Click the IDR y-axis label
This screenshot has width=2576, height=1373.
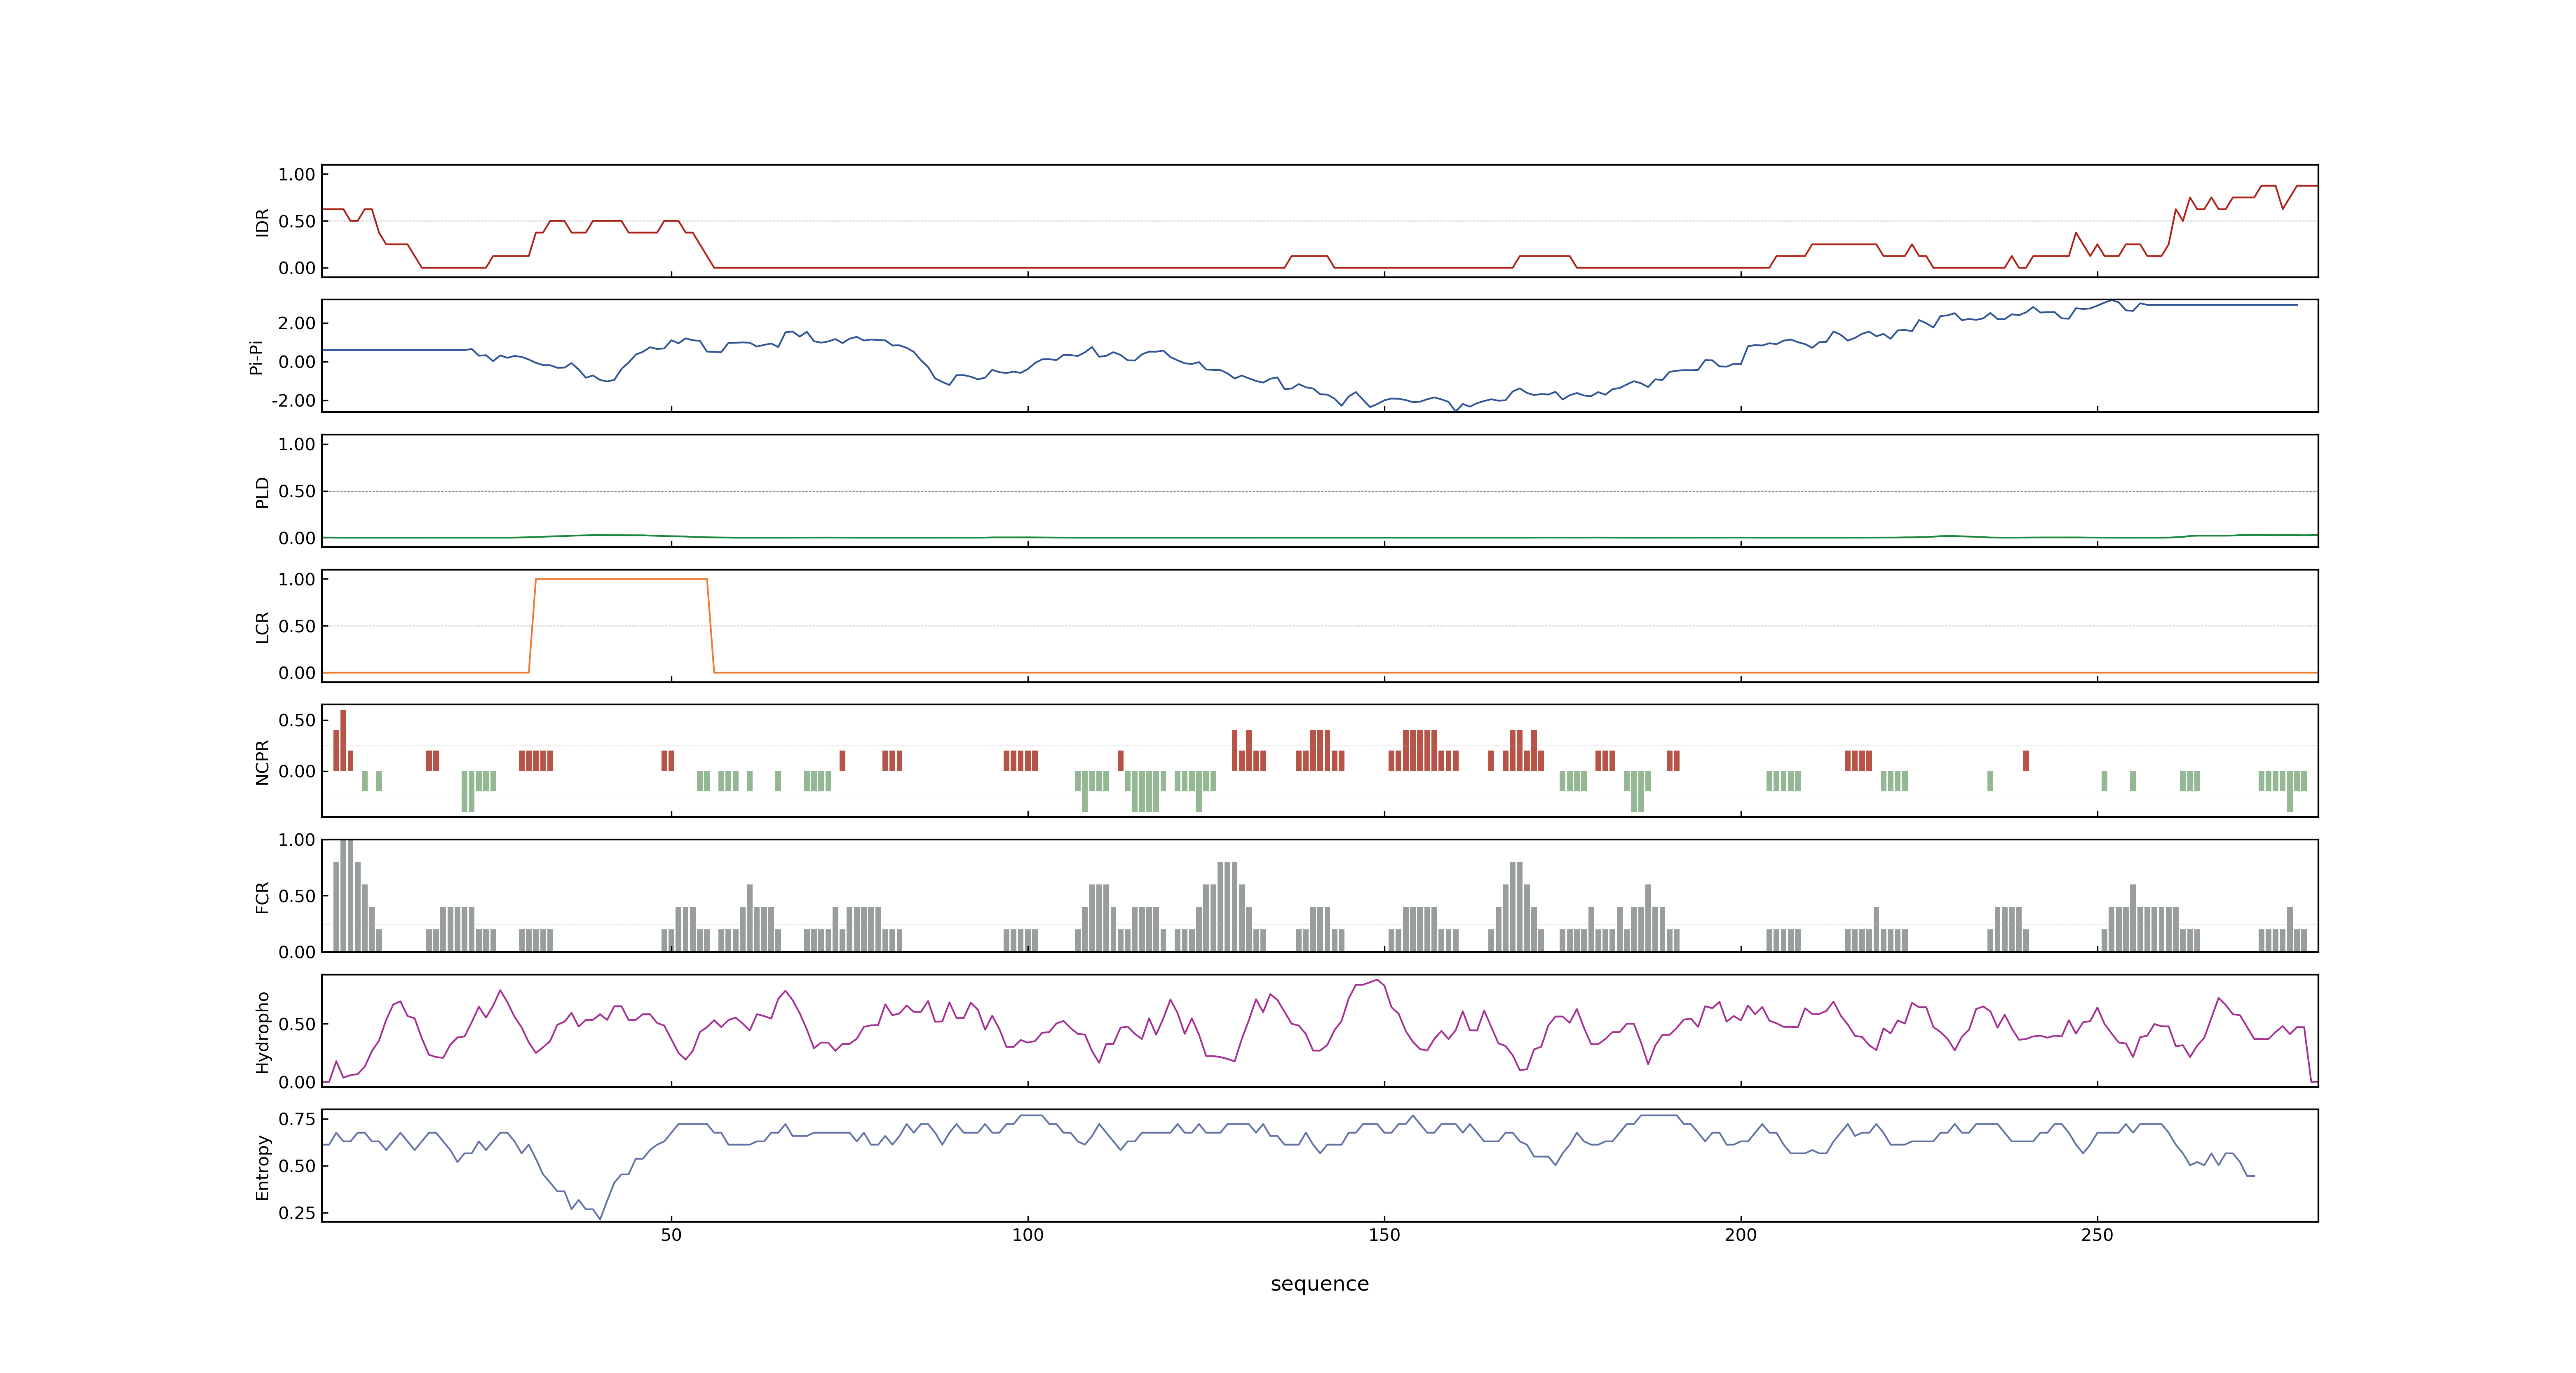click(x=262, y=222)
